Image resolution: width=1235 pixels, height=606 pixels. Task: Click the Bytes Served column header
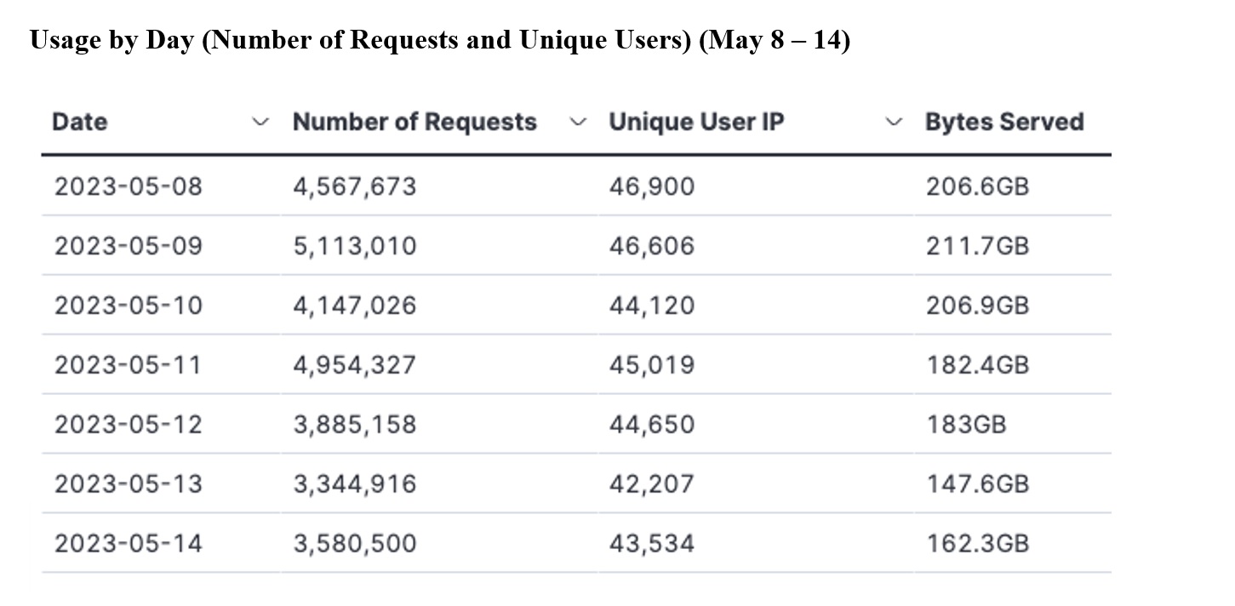(x=1004, y=122)
